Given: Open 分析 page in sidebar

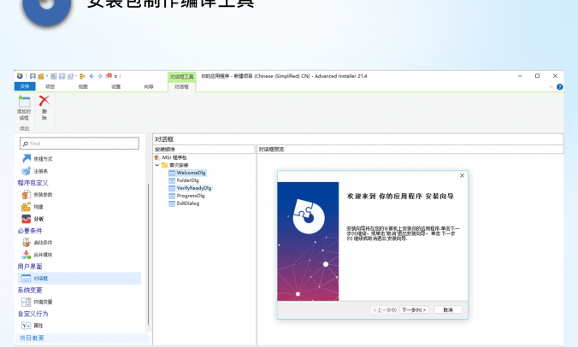Looking at the screenshot, I should pos(32,219).
